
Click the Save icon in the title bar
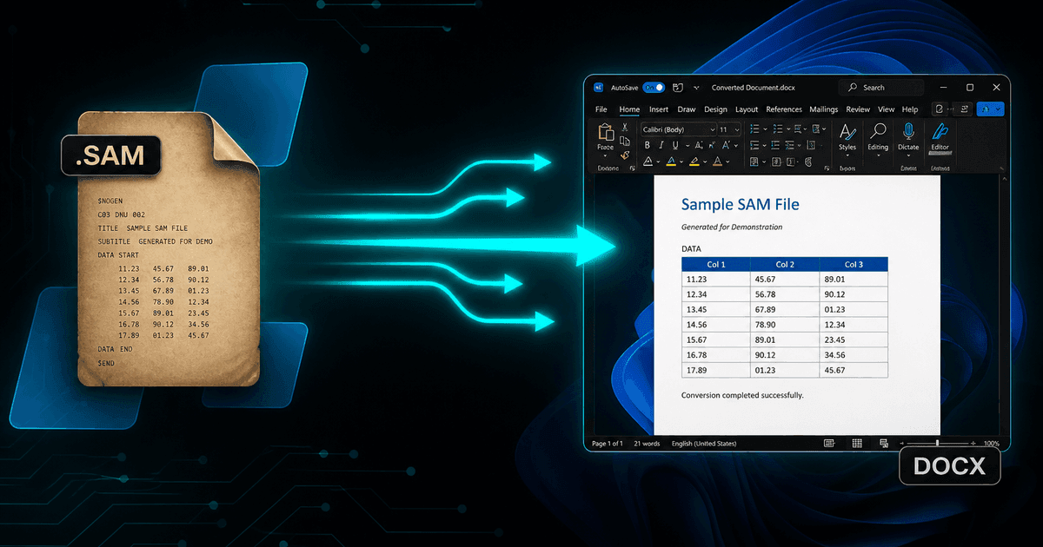coord(677,88)
